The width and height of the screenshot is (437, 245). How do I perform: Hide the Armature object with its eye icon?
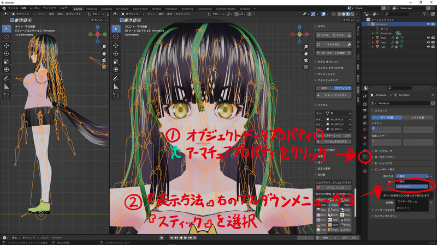[x=428, y=24]
